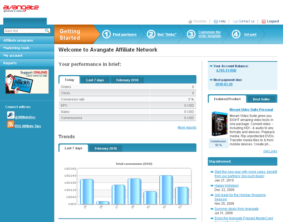Click the Contact us envelope icon
283x222 pixels.
235,21
